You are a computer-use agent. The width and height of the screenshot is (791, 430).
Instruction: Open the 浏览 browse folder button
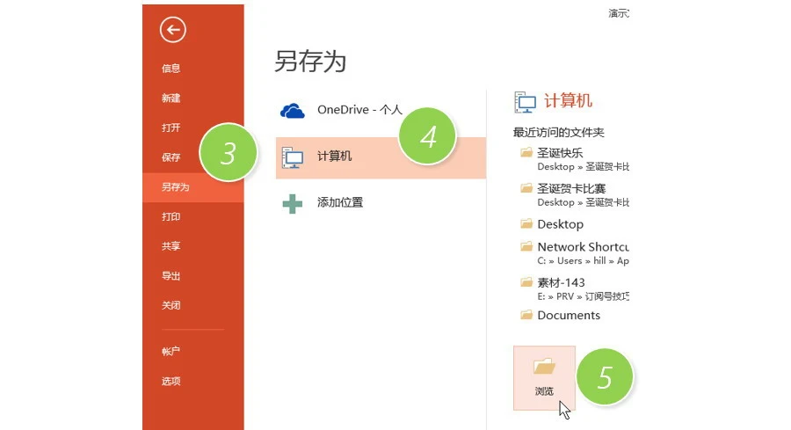click(544, 377)
